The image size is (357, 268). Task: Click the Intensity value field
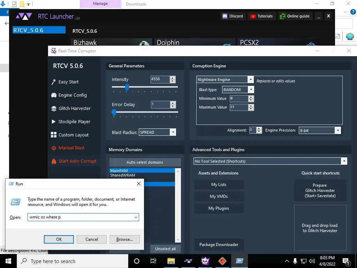pos(160,79)
